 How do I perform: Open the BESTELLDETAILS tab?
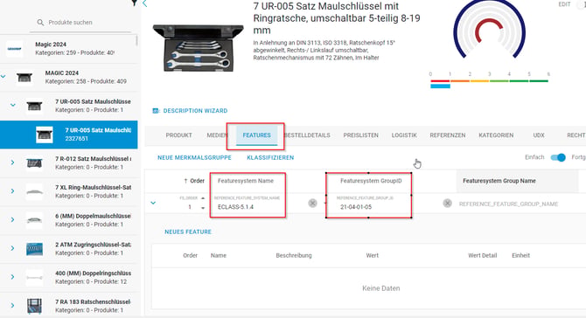click(x=307, y=135)
